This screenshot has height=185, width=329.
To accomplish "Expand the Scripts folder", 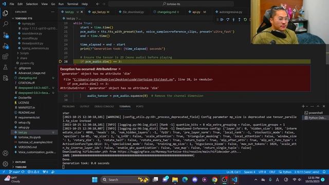I will [24, 53].
